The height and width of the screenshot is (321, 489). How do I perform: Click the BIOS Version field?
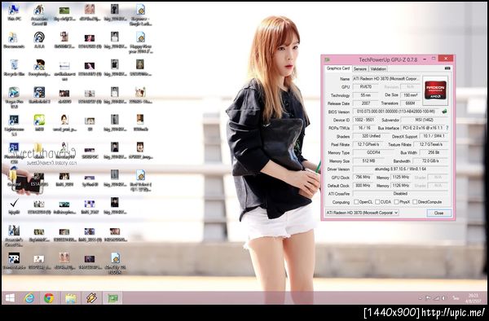[396, 112]
